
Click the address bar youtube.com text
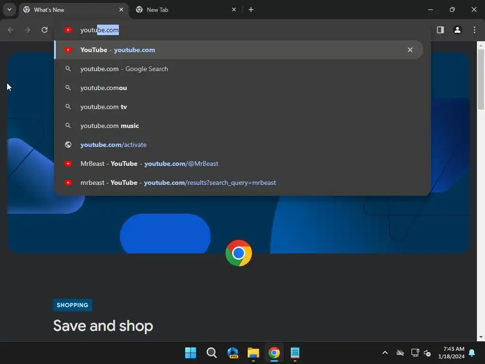99,30
